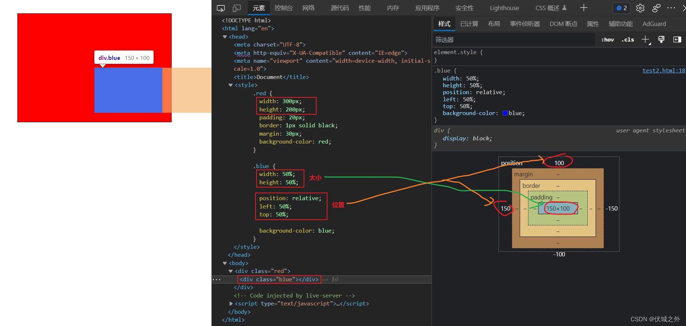The width and height of the screenshot is (686, 326).
Task: Click position left value 150 in box model
Action: [505, 208]
